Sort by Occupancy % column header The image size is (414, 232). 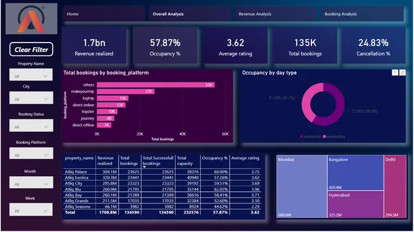(215, 158)
